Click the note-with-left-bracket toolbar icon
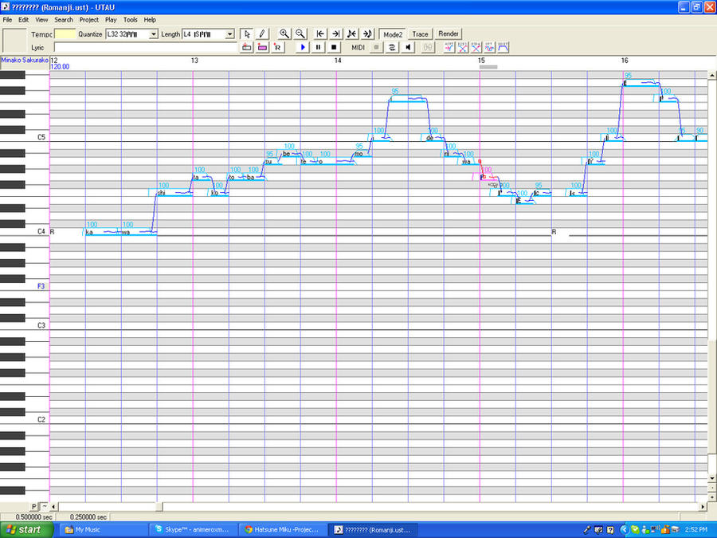The height and width of the screenshot is (538, 717). point(351,33)
